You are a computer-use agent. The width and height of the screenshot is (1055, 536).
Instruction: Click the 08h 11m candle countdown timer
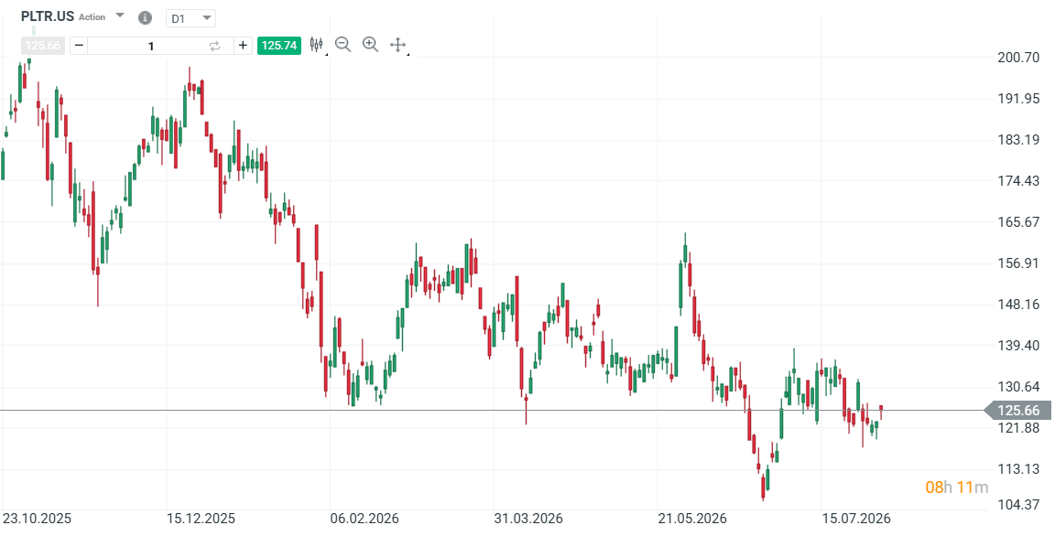(x=956, y=488)
